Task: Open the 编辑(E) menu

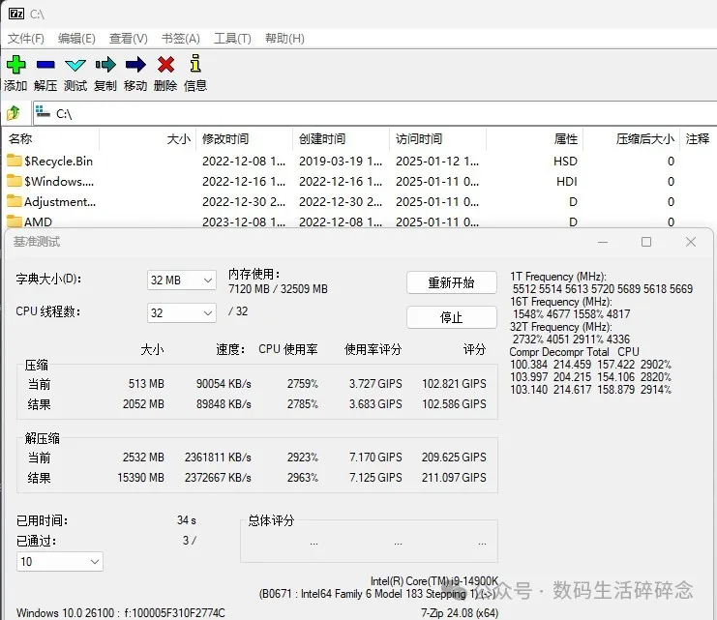Action: 76,39
